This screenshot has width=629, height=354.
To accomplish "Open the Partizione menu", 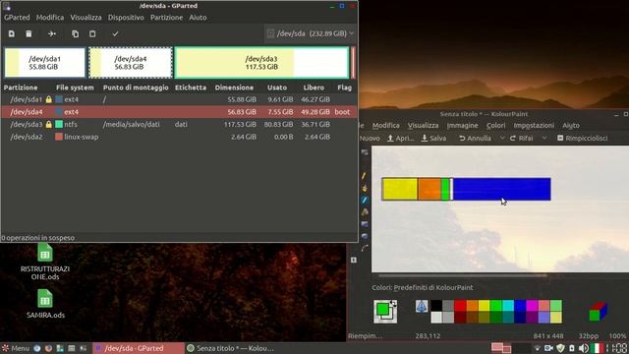I will click(166, 18).
